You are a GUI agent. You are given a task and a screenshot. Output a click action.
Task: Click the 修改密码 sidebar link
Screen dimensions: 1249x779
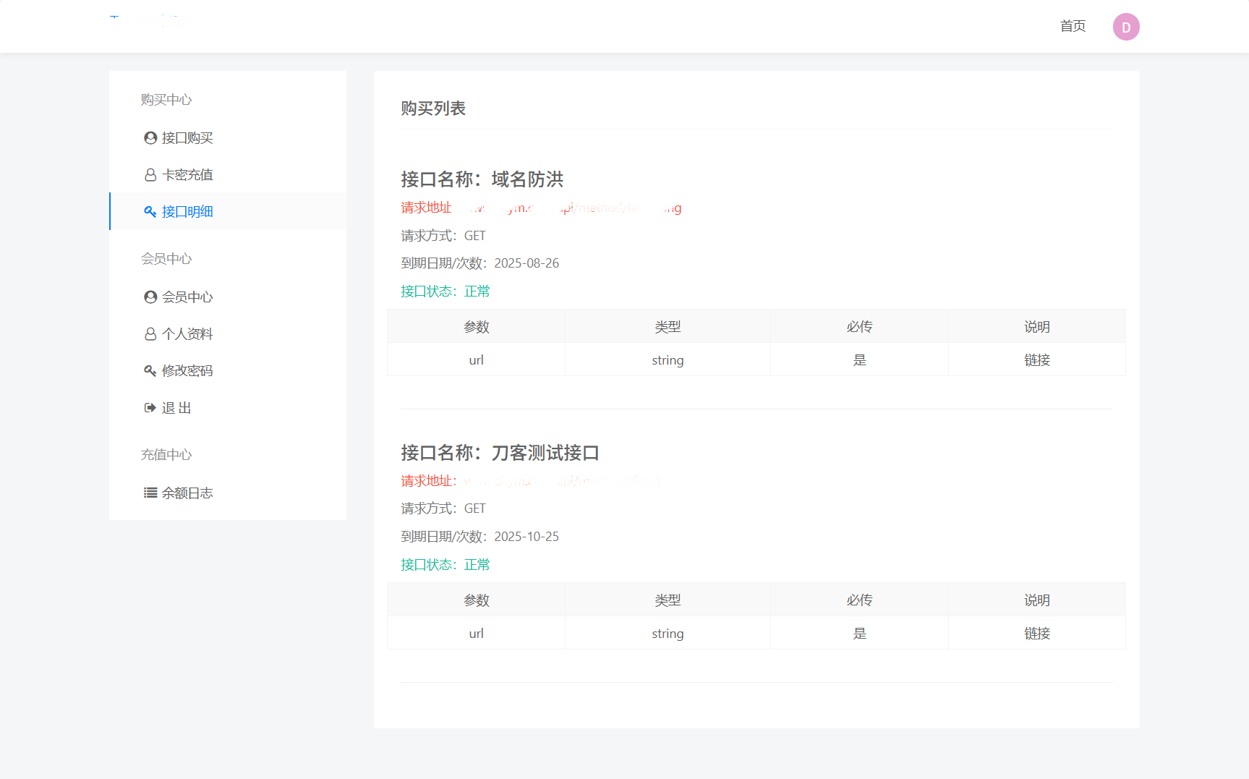(187, 371)
